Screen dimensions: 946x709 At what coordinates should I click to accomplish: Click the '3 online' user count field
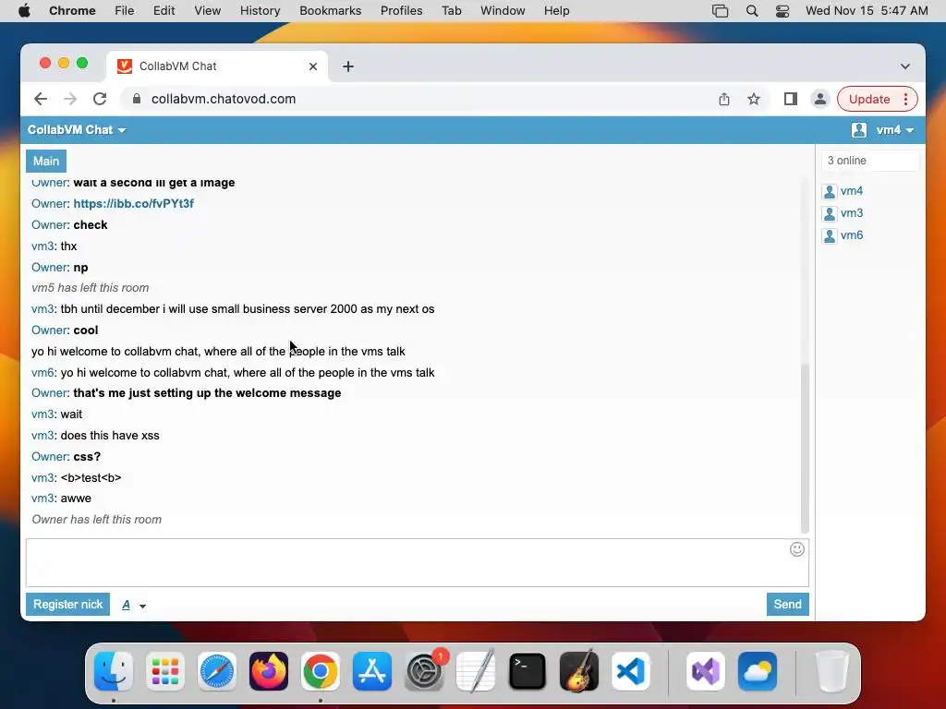(x=870, y=161)
